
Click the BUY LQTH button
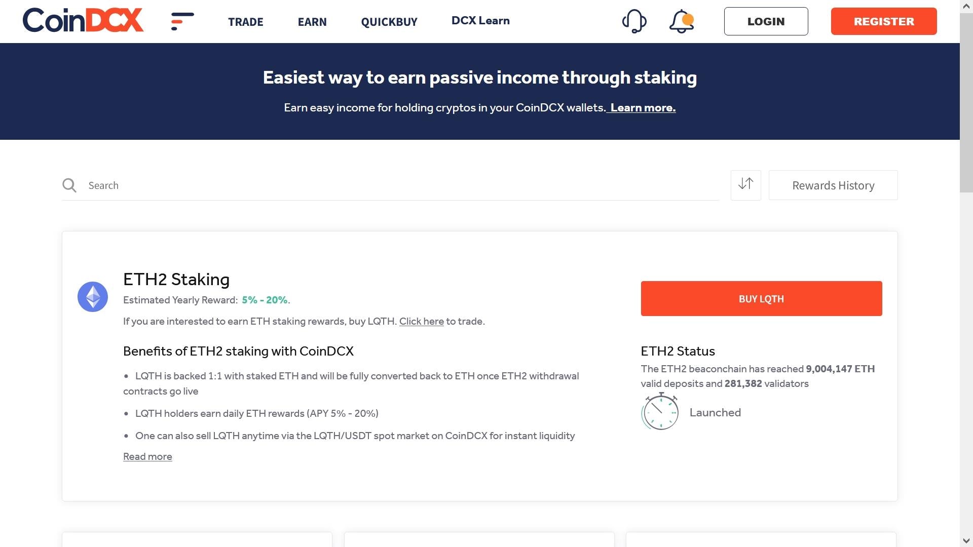[761, 299]
